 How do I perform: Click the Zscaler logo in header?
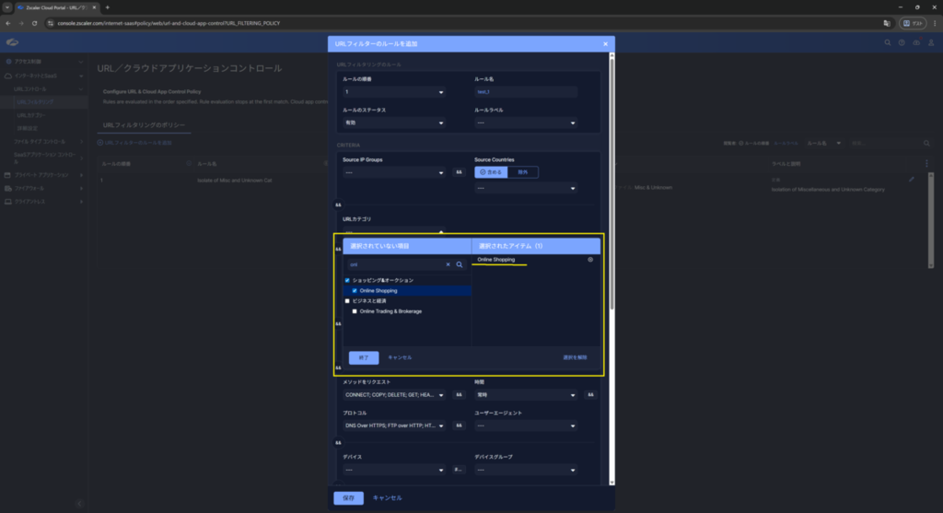click(x=13, y=42)
